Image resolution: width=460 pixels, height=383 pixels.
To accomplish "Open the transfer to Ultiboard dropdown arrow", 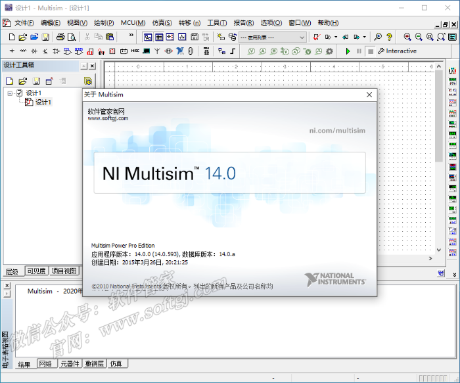I will point(336,37).
